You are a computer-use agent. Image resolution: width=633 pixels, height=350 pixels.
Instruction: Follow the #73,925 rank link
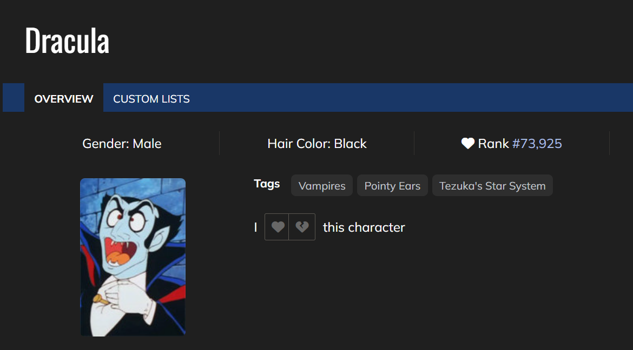pyautogui.click(x=537, y=144)
